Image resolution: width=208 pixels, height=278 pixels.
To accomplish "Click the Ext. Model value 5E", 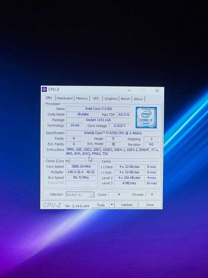I will point(113,144).
